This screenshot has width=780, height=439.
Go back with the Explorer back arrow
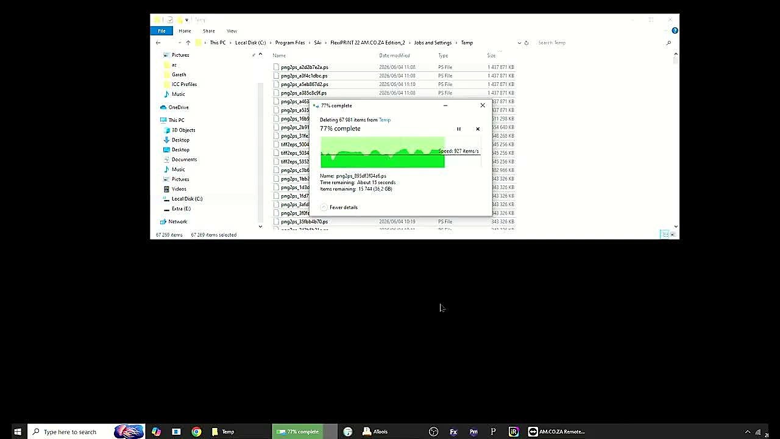(158, 43)
